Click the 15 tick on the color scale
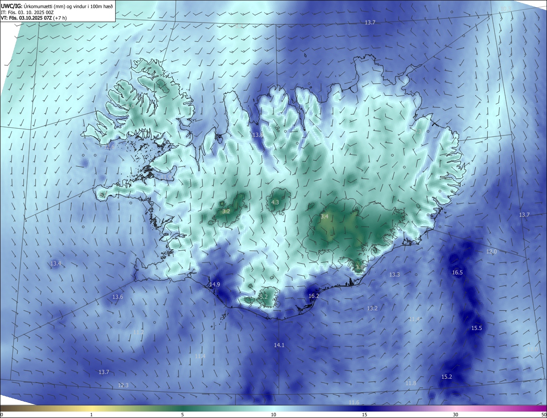Viewport: 547px width, 418px height. (365, 415)
